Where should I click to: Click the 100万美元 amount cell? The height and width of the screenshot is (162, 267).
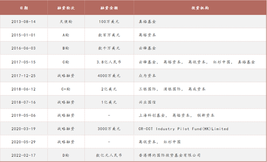tap(109, 22)
